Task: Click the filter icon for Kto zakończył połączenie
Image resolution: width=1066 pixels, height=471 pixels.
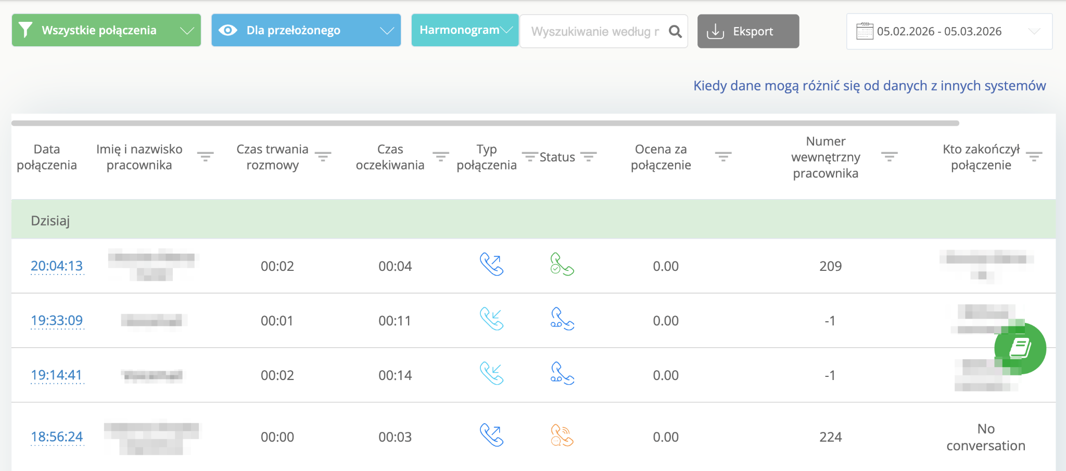Action: [x=1034, y=156]
